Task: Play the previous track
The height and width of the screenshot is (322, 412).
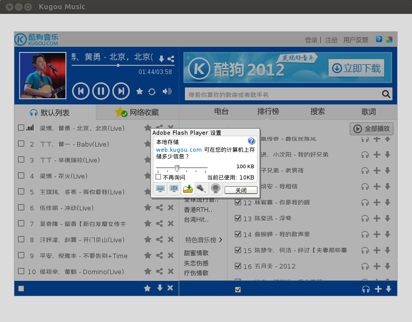Action: coord(81,91)
